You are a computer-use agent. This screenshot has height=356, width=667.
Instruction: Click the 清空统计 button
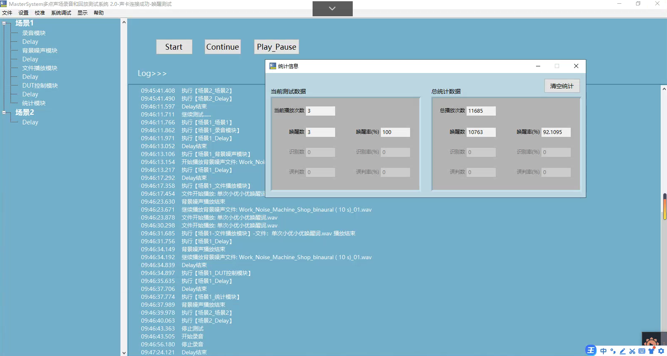pyautogui.click(x=562, y=86)
